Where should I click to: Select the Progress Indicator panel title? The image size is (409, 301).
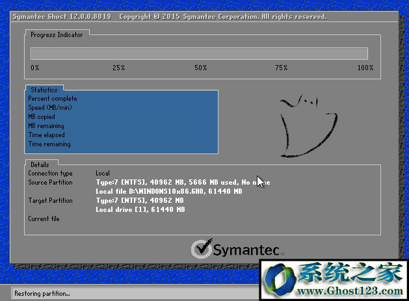[x=57, y=34]
